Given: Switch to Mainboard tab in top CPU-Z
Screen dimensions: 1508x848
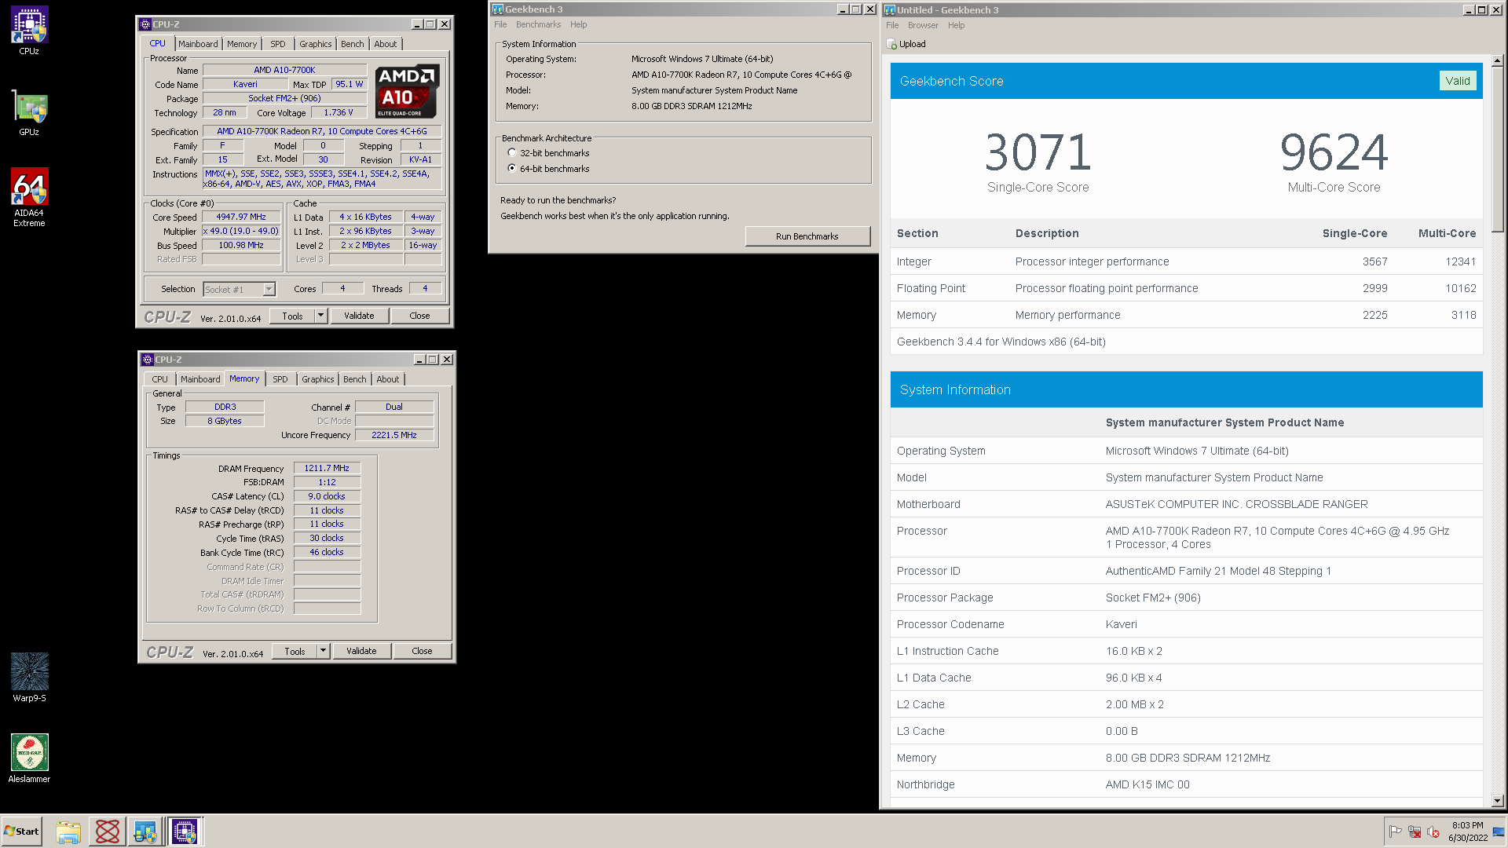Looking at the screenshot, I should pos(198,44).
